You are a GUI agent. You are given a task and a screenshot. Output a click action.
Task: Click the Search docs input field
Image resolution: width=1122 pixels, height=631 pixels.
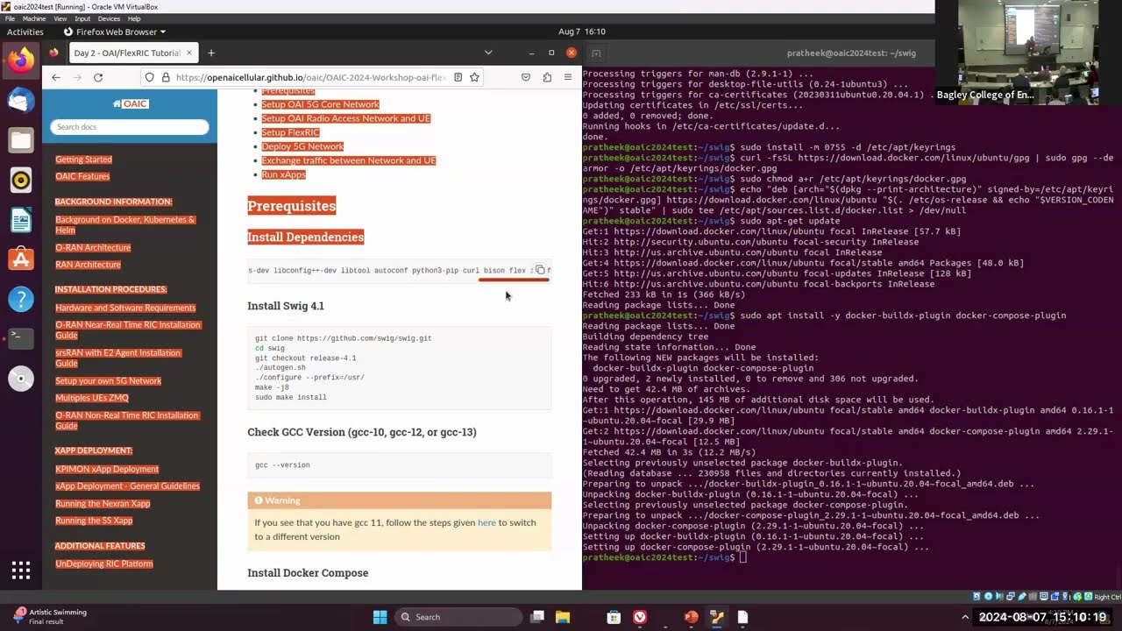click(x=130, y=127)
